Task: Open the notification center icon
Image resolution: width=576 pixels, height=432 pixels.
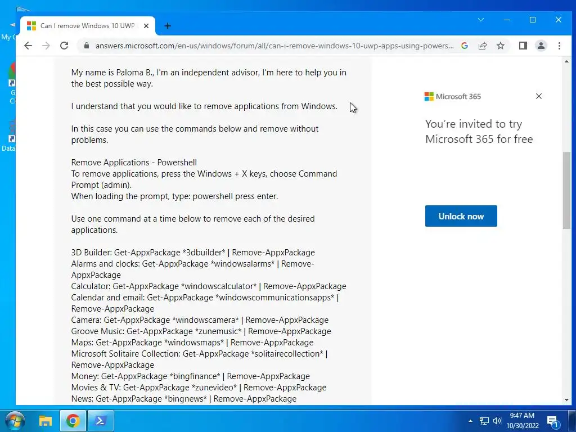Action: point(552,421)
